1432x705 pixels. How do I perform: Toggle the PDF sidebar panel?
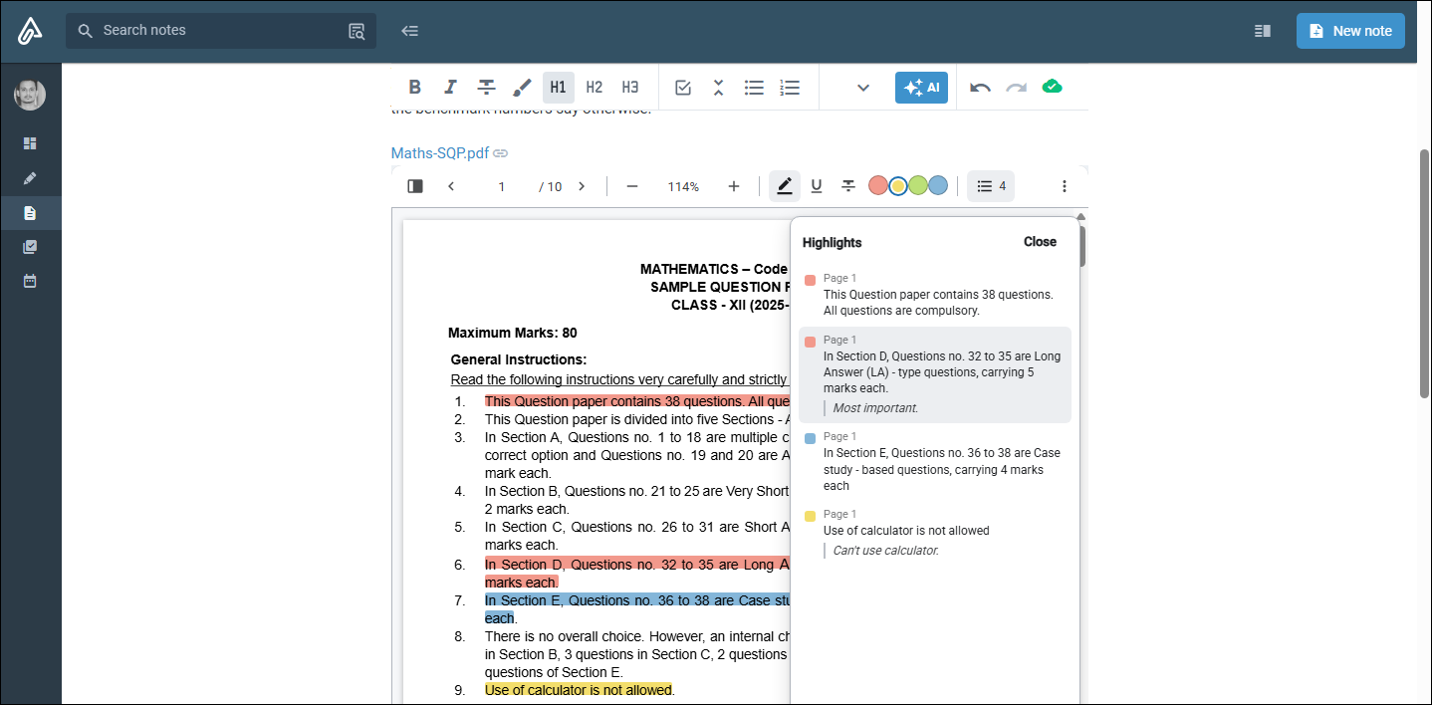pos(415,186)
